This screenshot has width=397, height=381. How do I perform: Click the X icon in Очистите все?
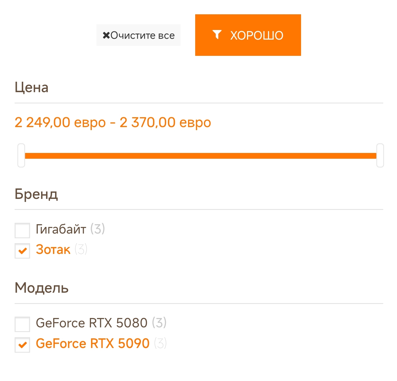106,35
